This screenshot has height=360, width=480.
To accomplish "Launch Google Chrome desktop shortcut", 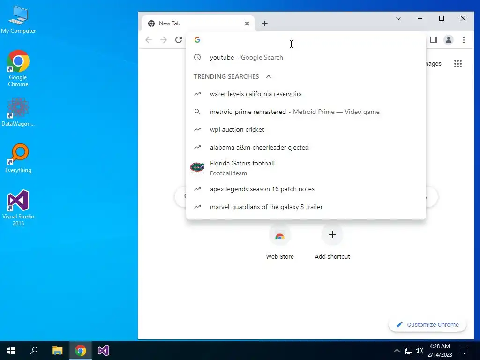I will click(x=18, y=68).
